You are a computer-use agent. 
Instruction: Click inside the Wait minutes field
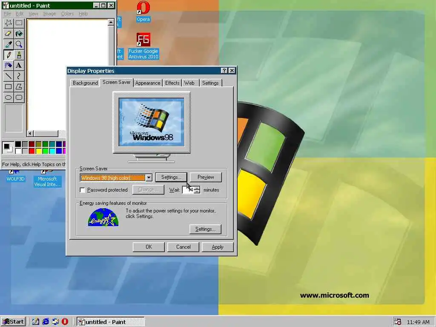188,190
